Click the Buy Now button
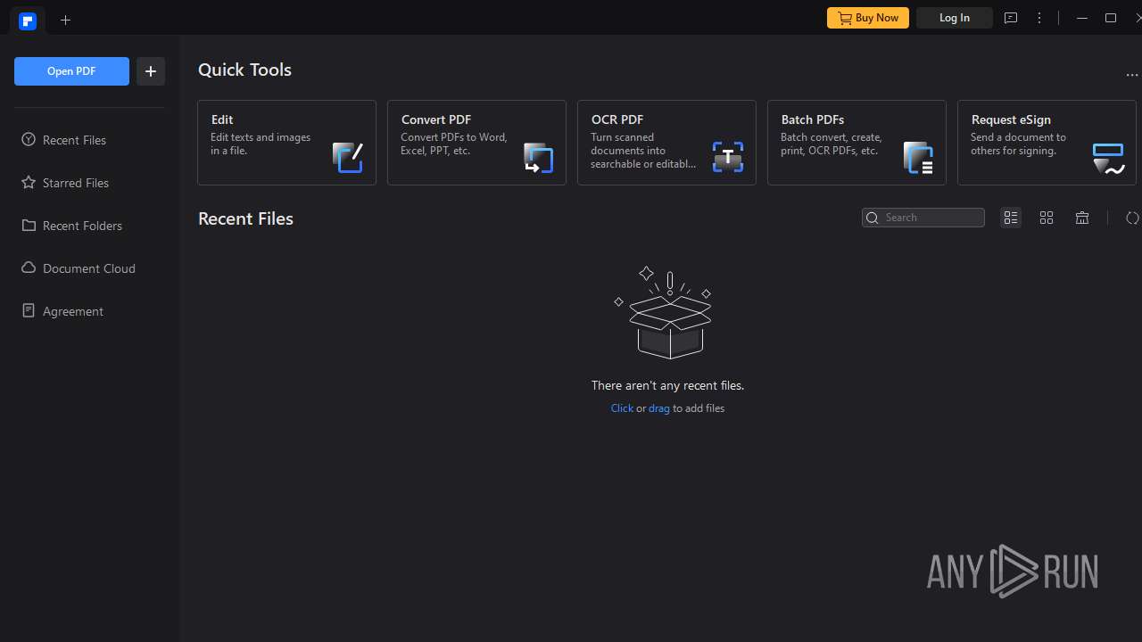 click(868, 18)
